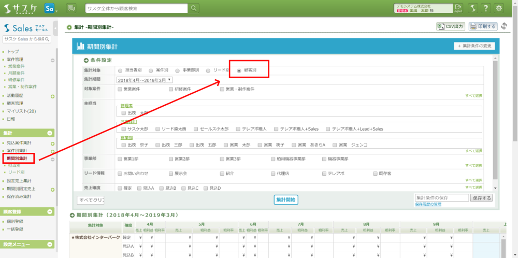Image resolution: width=518 pixels, height=258 pixels.
Task: Click the CSV出力 export button
Action: (x=450, y=26)
